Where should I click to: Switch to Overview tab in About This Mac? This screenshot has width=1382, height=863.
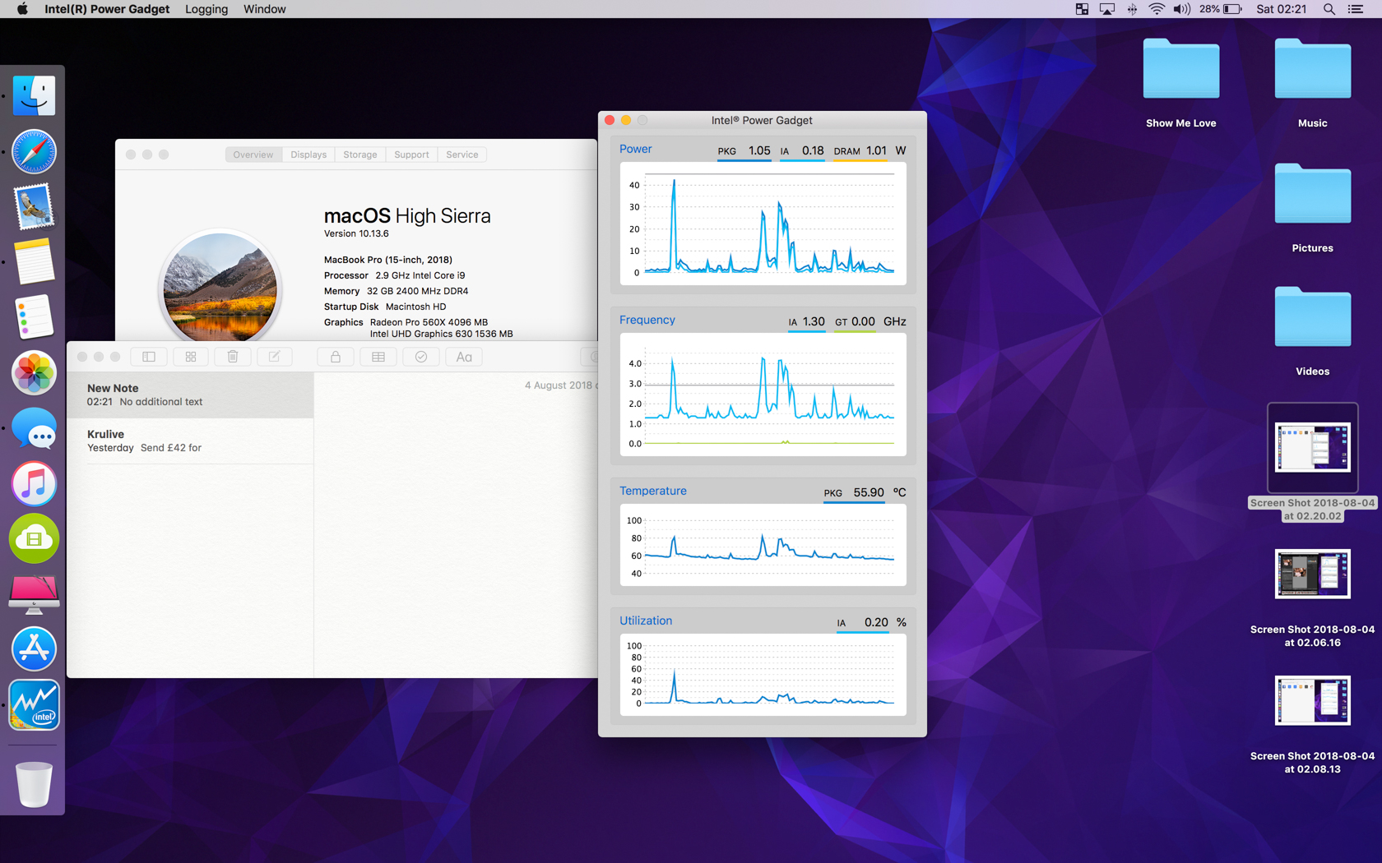[253, 155]
